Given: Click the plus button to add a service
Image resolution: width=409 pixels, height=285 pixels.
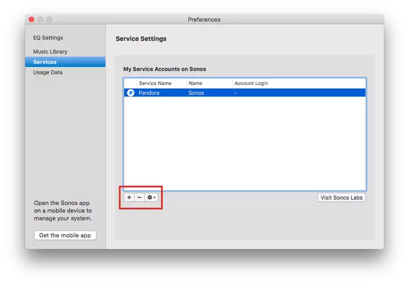Looking at the screenshot, I should pos(129,197).
